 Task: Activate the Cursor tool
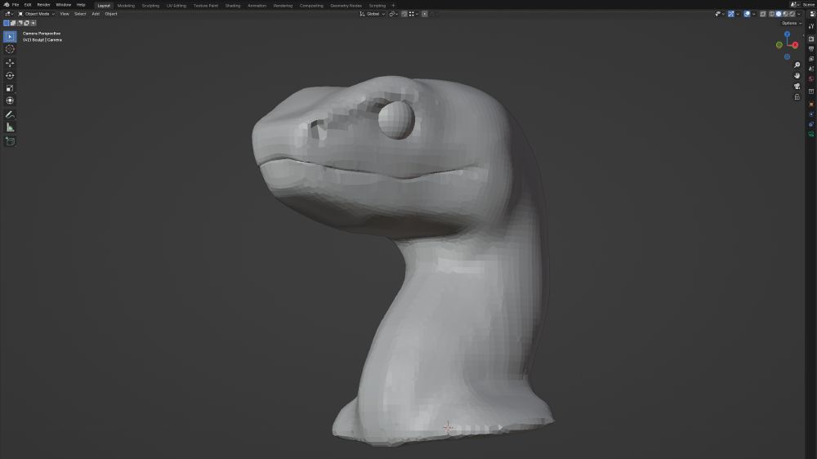pyautogui.click(x=10, y=49)
